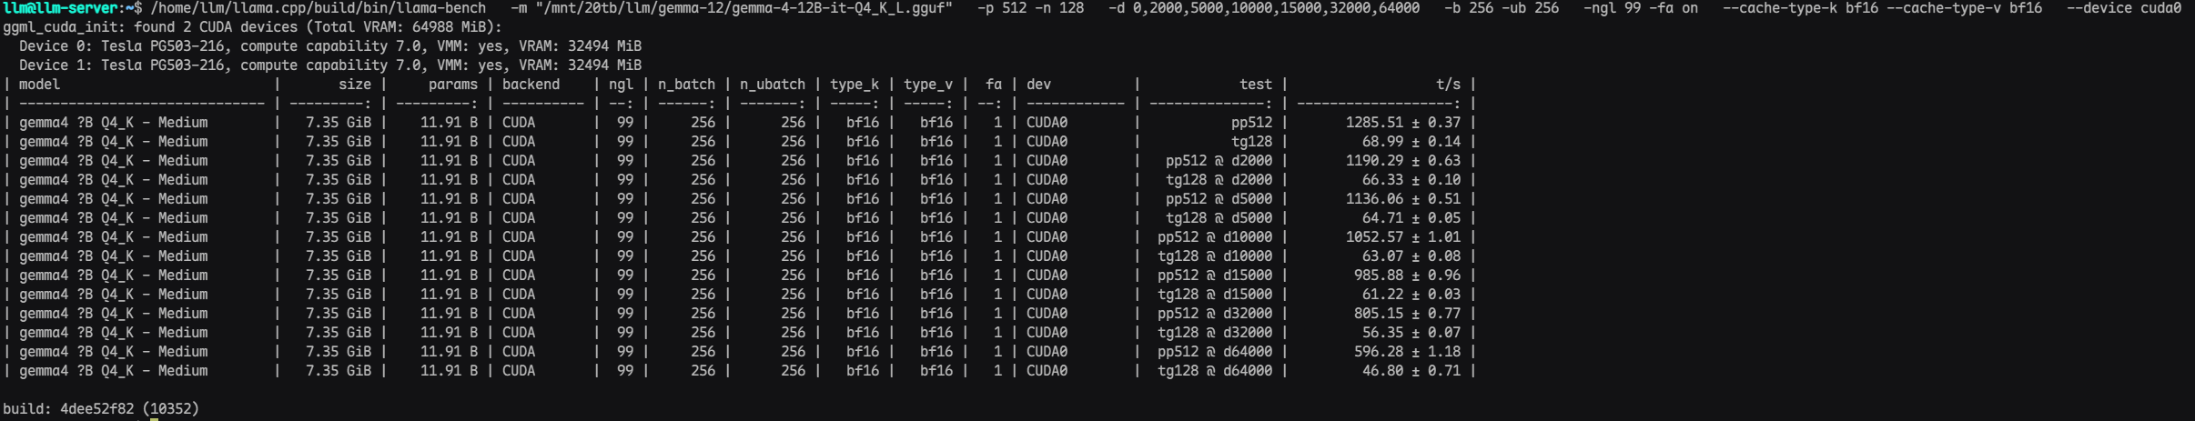Click the n_ubatch column header
The image size is (2195, 421).
click(x=773, y=85)
